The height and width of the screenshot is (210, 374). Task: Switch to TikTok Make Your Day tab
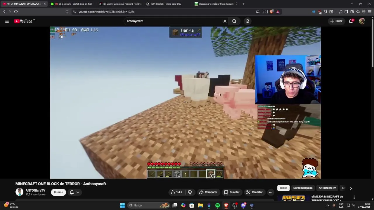[168, 4]
